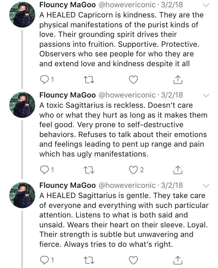Tap avatar beside the toxic Sagittarius tweet
This screenshot has height=268, width=218.
(23, 106)
